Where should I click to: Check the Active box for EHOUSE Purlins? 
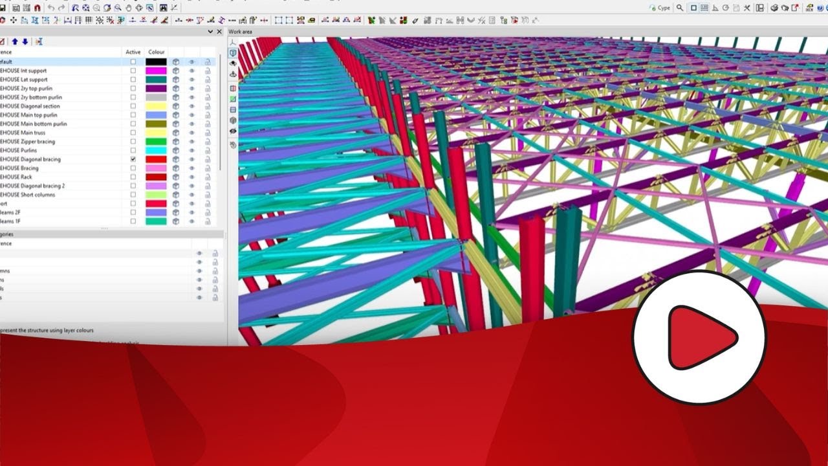133,150
